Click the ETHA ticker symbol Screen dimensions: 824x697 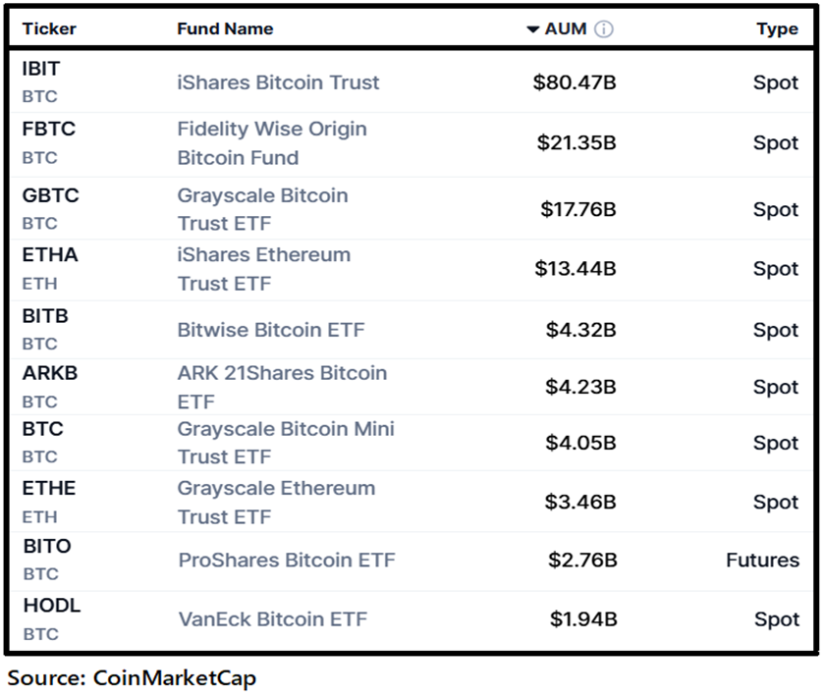pyautogui.click(x=50, y=254)
